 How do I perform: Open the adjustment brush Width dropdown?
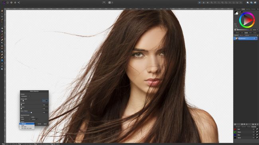(x=35, y=119)
